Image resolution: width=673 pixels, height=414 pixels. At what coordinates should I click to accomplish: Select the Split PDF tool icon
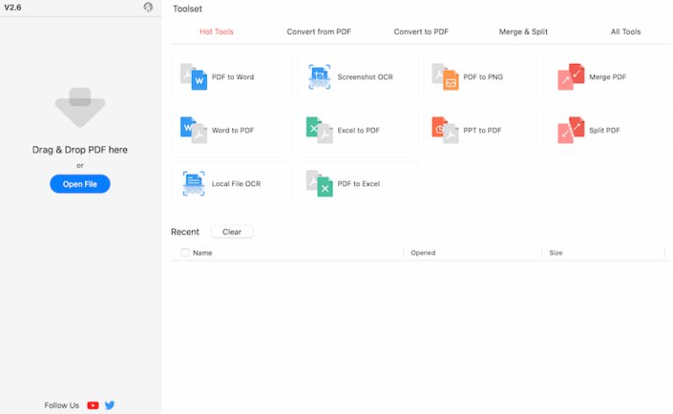[x=570, y=130]
